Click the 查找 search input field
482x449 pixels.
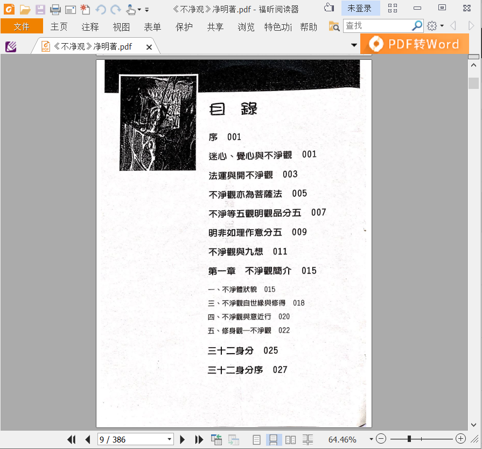tap(378, 26)
